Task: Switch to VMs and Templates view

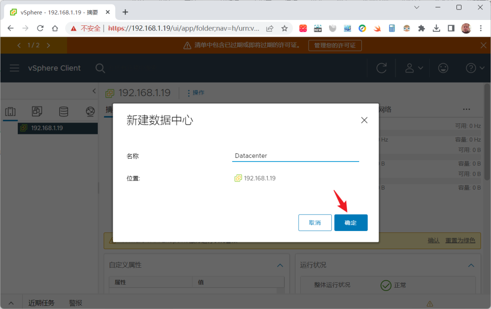Action: tap(37, 111)
